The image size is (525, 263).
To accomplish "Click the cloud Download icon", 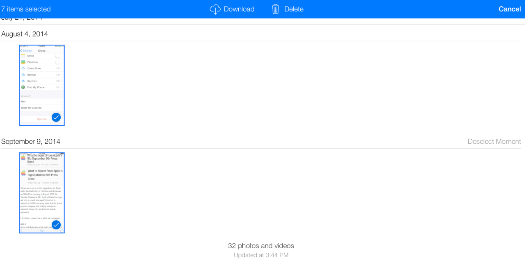I will click(215, 9).
